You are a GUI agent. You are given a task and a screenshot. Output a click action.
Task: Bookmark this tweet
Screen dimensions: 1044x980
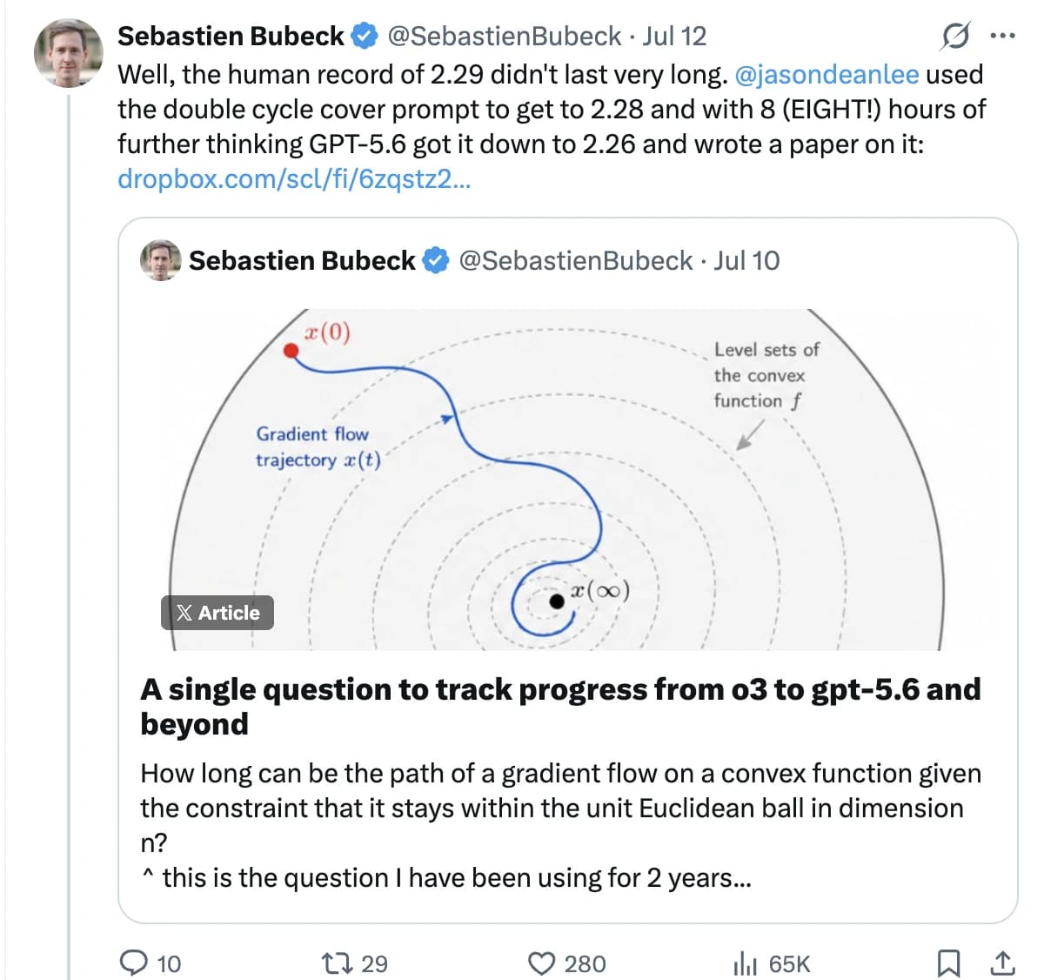coord(948,963)
